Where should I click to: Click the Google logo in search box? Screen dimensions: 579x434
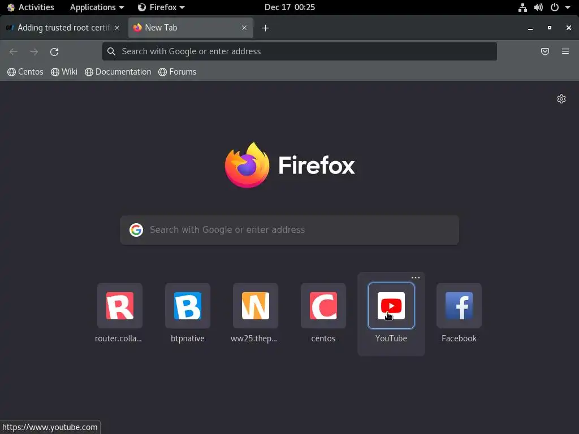(x=136, y=230)
